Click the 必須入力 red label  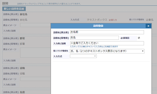click(x=113, y=20)
